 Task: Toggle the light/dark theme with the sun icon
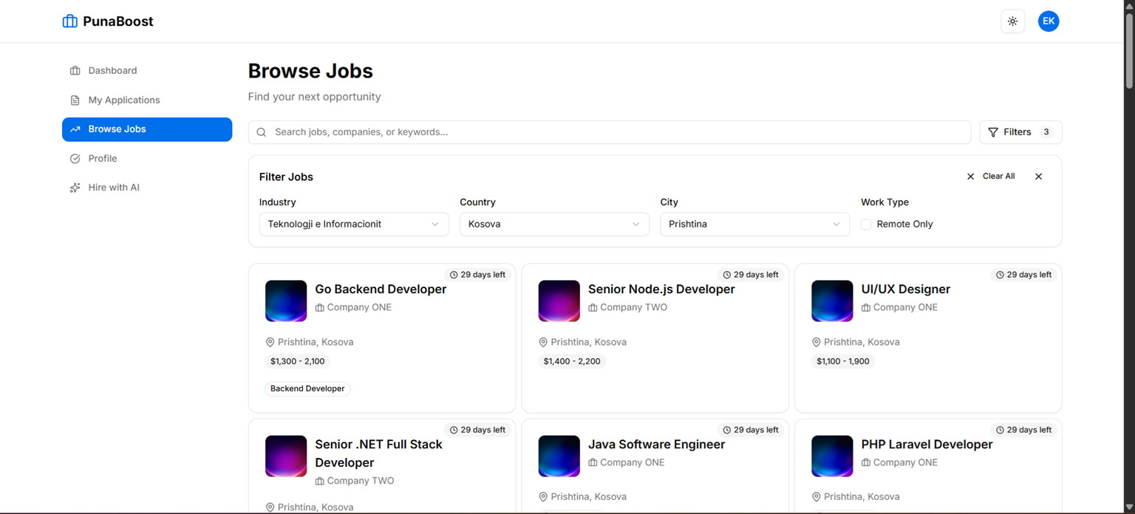pyautogui.click(x=1012, y=21)
